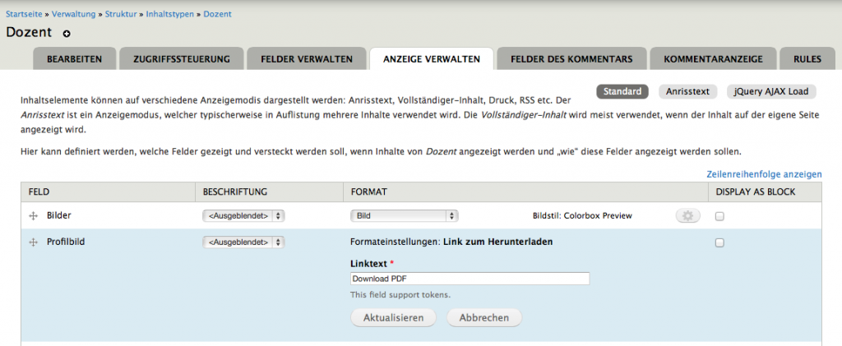Open the Profilbild label visibility dropdown
The width and height of the screenshot is (842, 346).
point(243,242)
